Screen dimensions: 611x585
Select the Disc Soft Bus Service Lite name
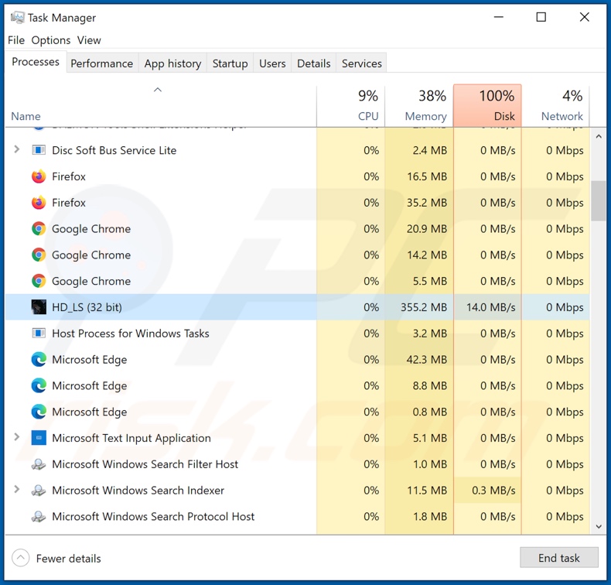[x=114, y=150]
